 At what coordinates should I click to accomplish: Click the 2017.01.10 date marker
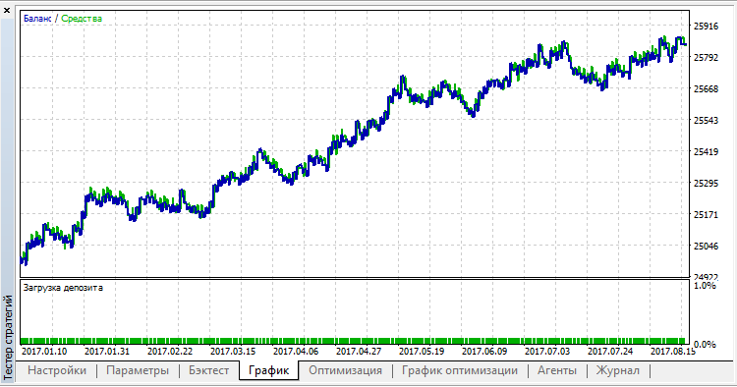[x=44, y=351]
